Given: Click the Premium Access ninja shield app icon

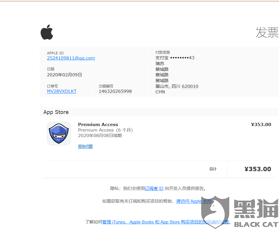Looking at the screenshot, I should 59,134.
